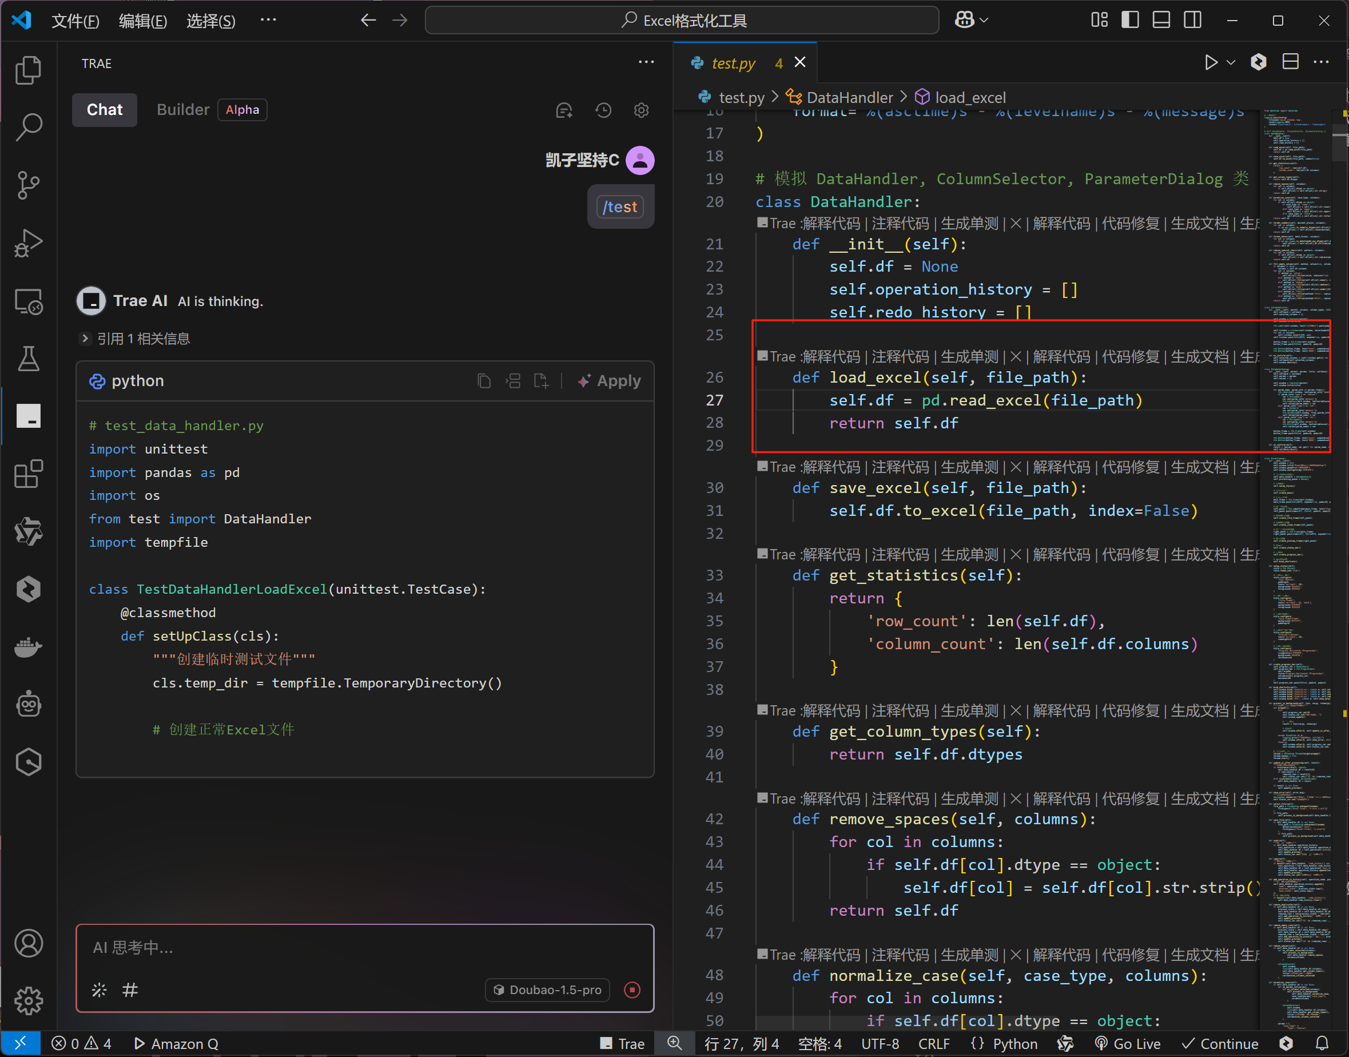This screenshot has width=1349, height=1057.
Task: Open the Extensions panel
Action: pos(29,474)
